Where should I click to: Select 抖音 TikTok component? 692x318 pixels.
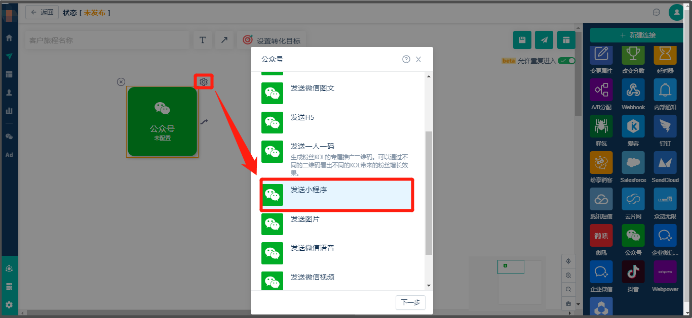[633, 276]
